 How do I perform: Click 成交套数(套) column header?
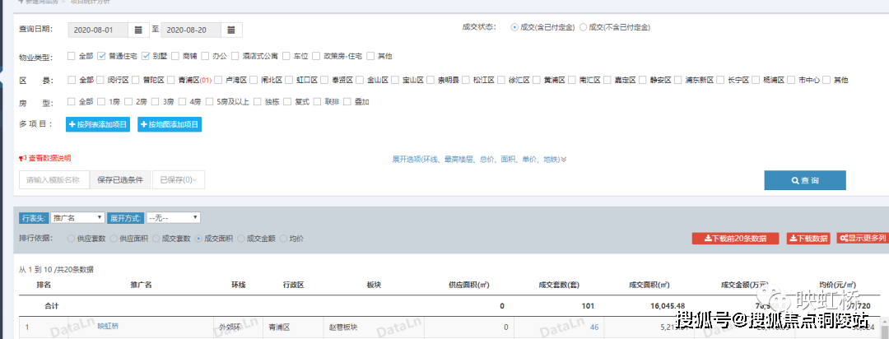click(558, 286)
